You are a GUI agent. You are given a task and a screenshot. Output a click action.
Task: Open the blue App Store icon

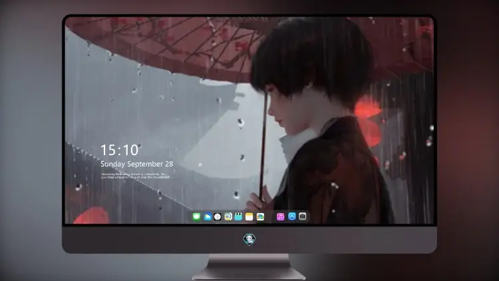coord(292,216)
